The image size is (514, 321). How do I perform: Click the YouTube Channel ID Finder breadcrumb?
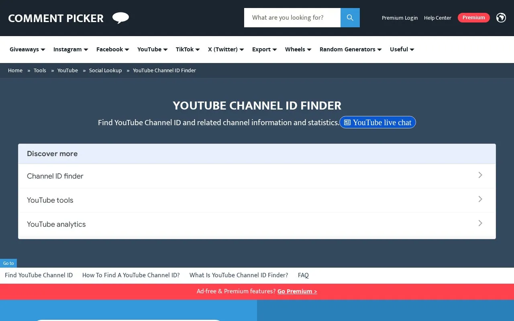[164, 70]
